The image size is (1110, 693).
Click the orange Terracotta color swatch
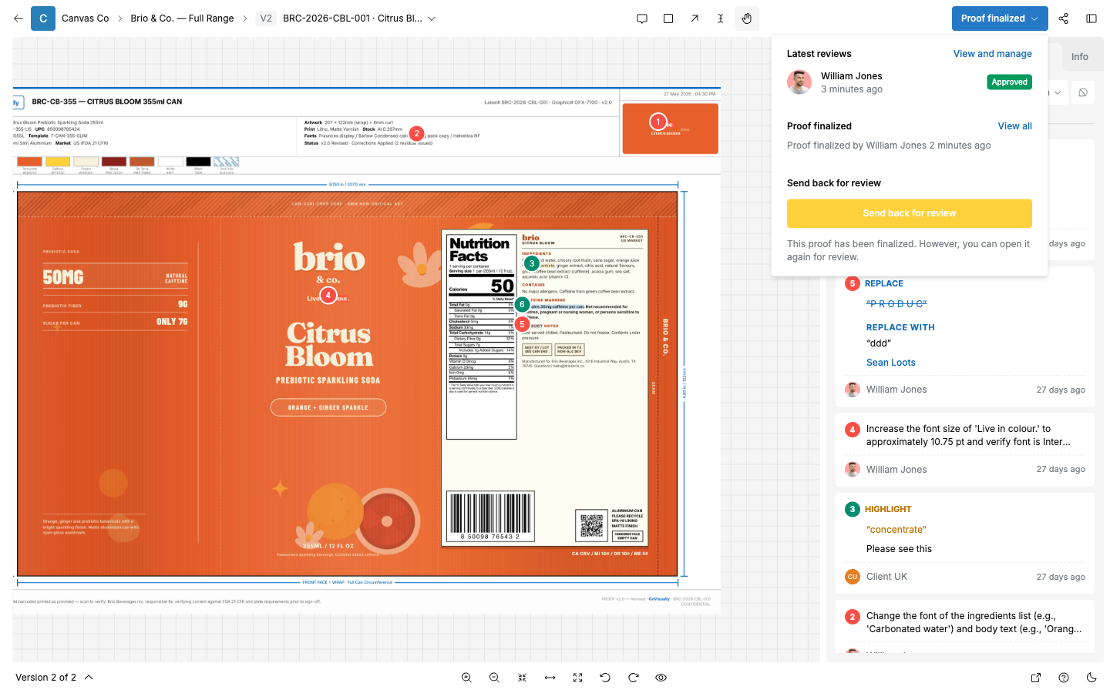(x=29, y=162)
